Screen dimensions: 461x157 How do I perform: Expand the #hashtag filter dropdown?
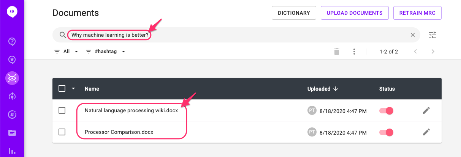click(106, 52)
